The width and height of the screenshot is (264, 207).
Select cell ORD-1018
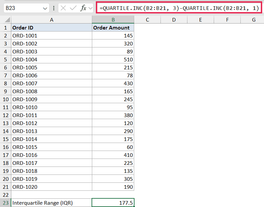pyautogui.click(x=52, y=171)
